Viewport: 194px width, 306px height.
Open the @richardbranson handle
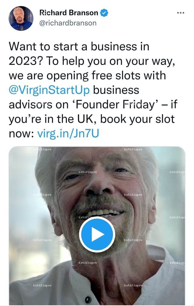[x=68, y=23]
